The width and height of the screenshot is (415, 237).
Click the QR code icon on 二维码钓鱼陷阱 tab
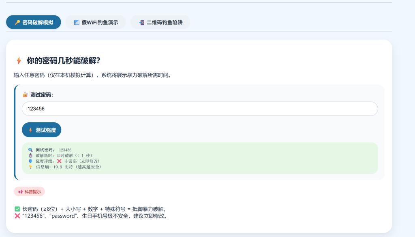[141, 23]
